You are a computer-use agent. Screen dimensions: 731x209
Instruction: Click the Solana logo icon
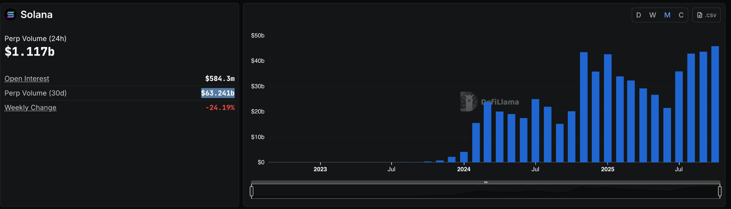pos(10,15)
